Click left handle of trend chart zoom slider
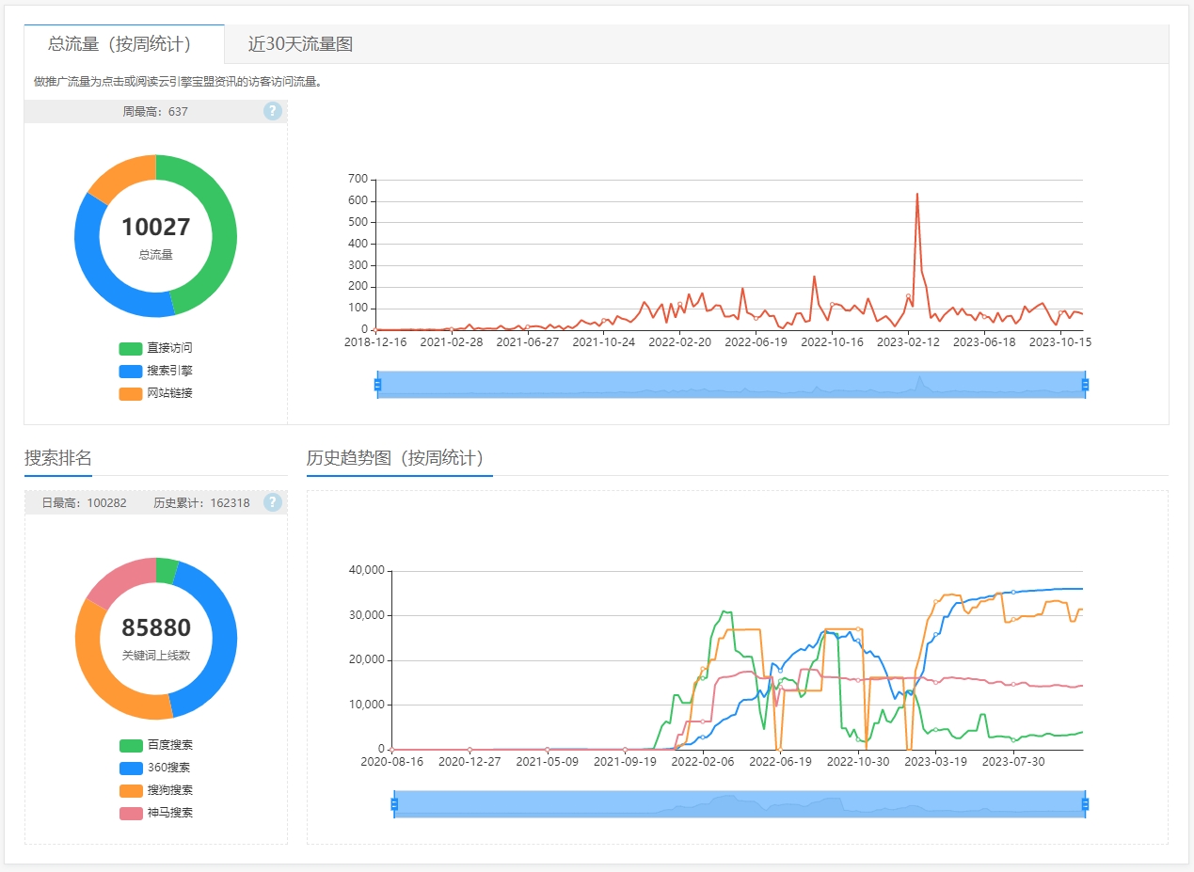Image resolution: width=1194 pixels, height=872 pixels. 393,804
